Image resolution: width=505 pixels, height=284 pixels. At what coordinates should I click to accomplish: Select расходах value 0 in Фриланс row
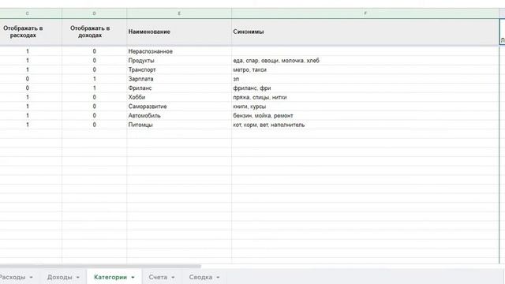[x=31, y=88]
